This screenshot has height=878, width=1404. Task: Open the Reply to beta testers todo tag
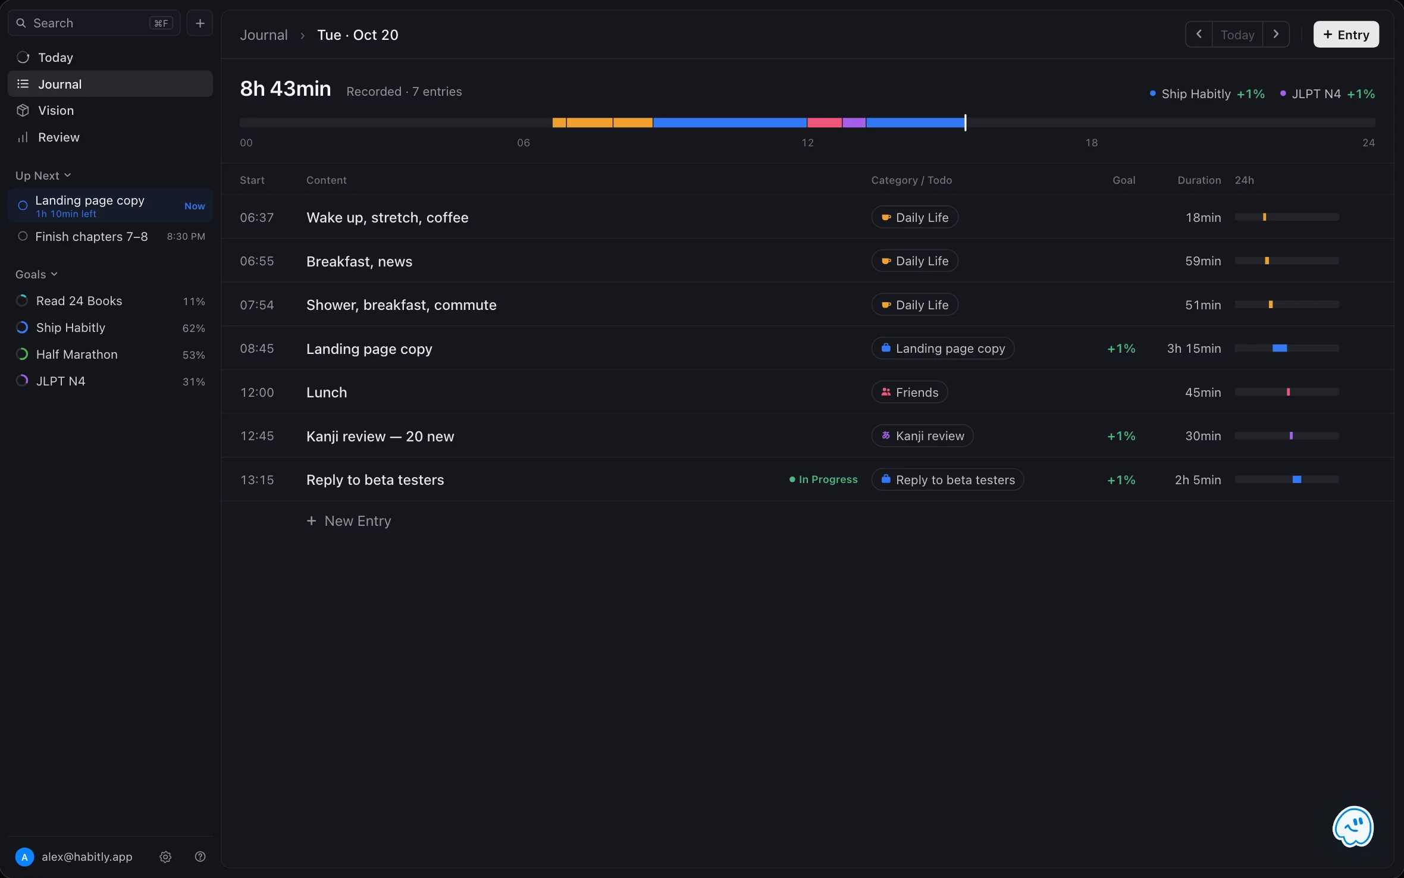coord(947,479)
